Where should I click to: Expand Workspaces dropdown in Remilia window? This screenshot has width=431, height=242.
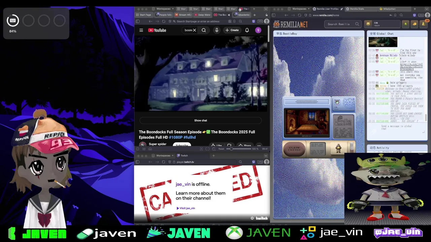pos(299,9)
